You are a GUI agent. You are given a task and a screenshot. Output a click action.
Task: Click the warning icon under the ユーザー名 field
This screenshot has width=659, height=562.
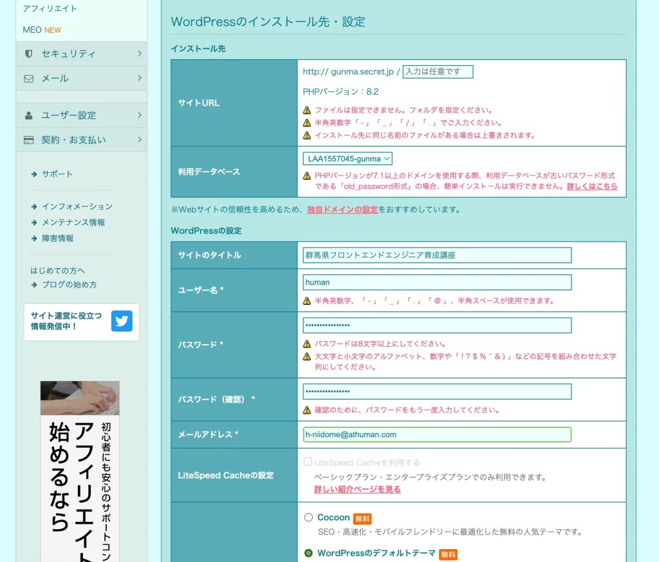coord(307,301)
